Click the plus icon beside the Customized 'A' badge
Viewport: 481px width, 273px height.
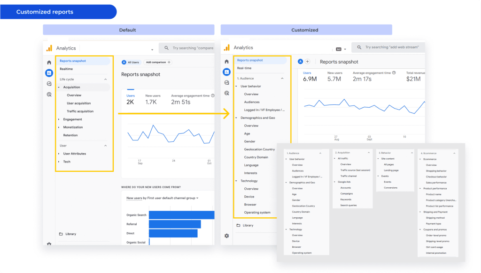tap(308, 61)
